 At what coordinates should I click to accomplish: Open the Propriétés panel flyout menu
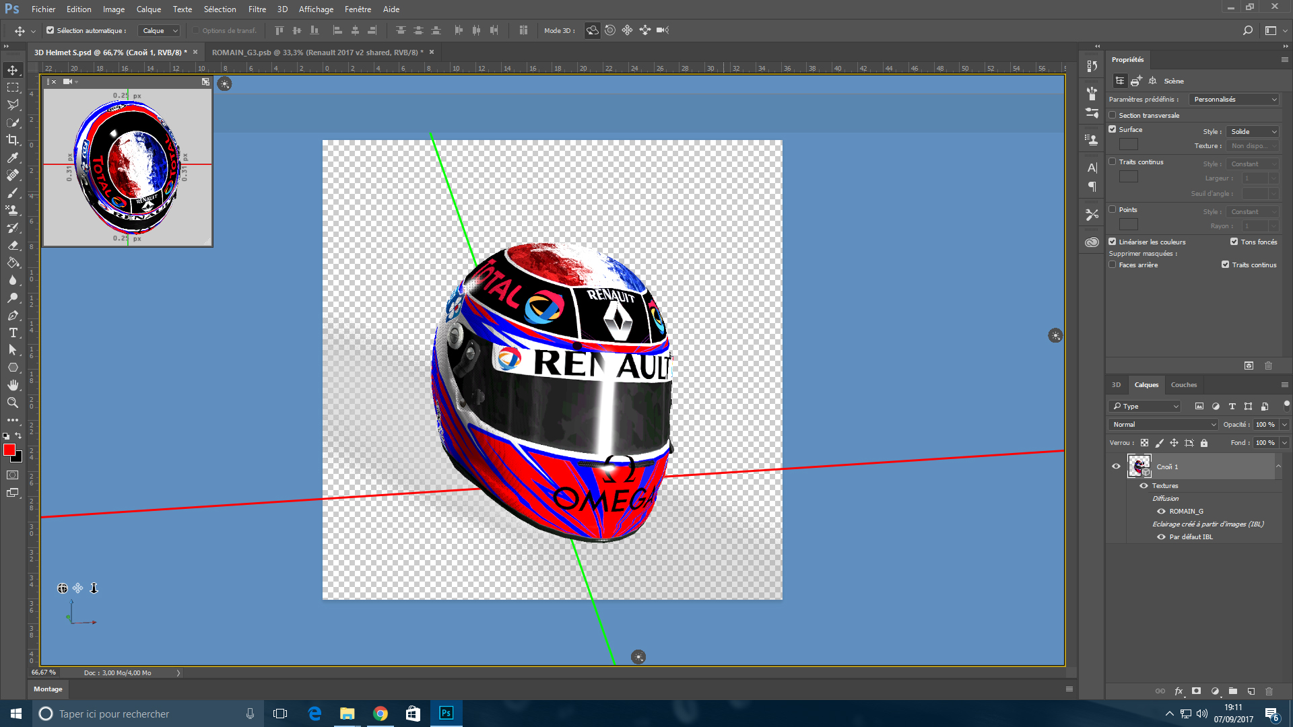coord(1284,59)
